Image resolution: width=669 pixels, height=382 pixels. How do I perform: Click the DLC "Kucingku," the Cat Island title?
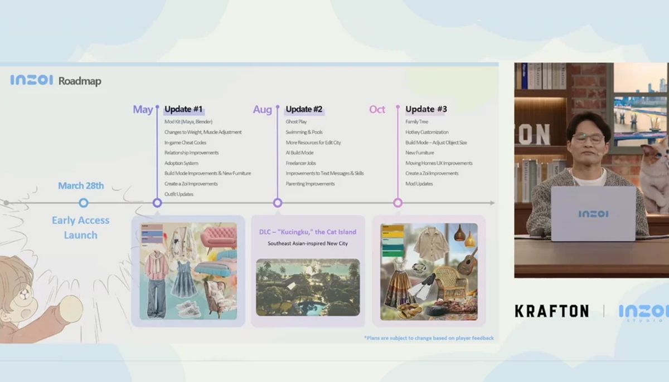click(308, 232)
